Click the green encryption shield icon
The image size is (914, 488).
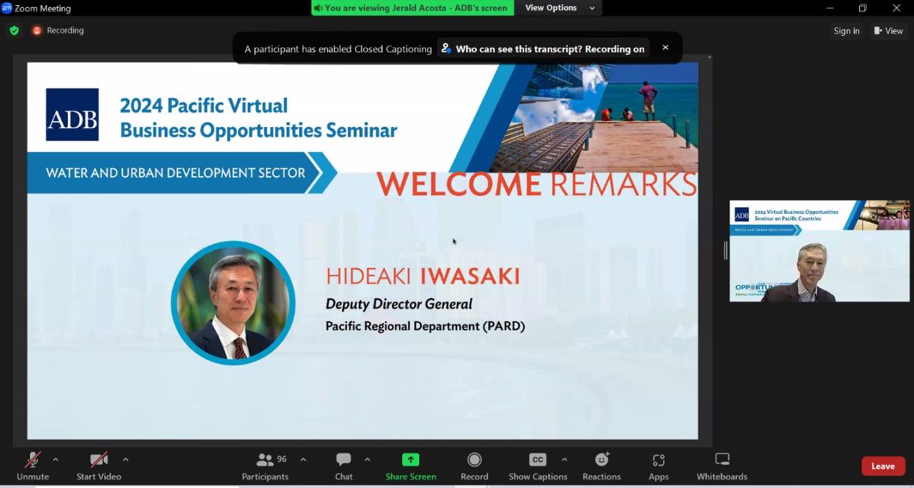click(14, 31)
